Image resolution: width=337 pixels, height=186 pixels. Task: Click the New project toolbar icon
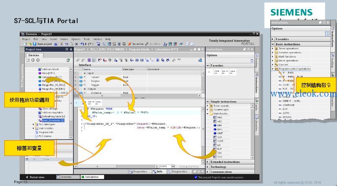[25, 44]
